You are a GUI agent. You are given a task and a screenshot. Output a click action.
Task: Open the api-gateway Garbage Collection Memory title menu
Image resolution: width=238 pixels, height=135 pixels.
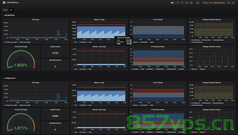[x=212, y=19]
